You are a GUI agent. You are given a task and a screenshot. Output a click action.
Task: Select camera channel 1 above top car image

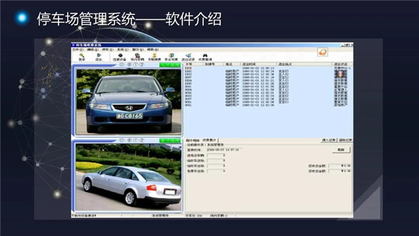135,65
